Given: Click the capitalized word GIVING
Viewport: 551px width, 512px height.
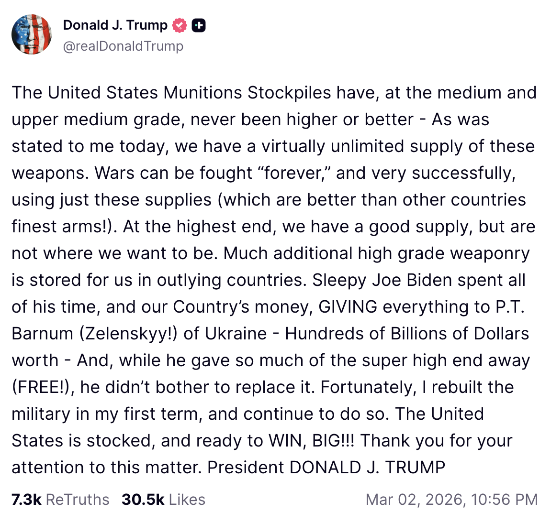Looking at the screenshot, I should click(x=348, y=307).
